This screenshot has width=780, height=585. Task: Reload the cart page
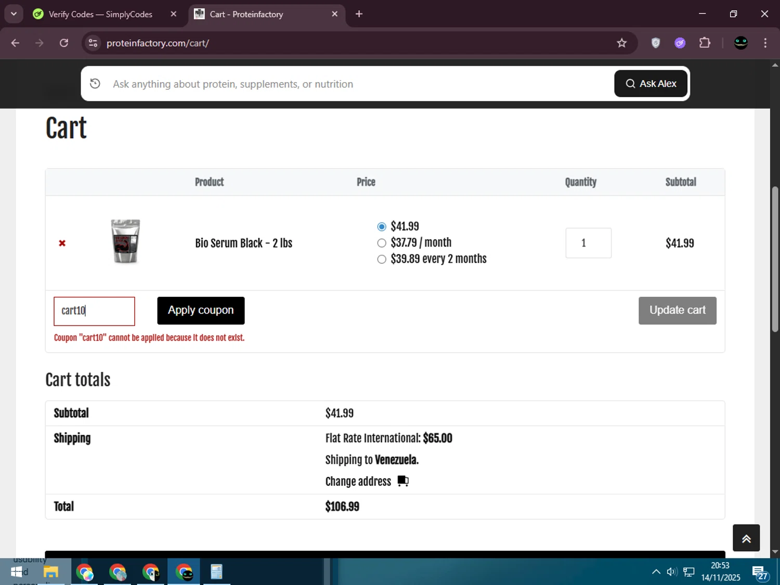[x=64, y=43]
